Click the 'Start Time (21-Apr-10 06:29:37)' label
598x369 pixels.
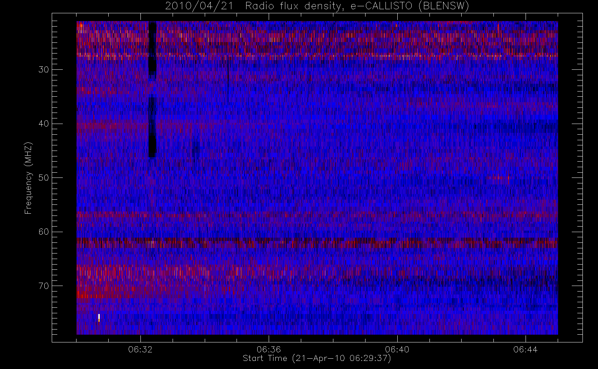pyautogui.click(x=317, y=358)
